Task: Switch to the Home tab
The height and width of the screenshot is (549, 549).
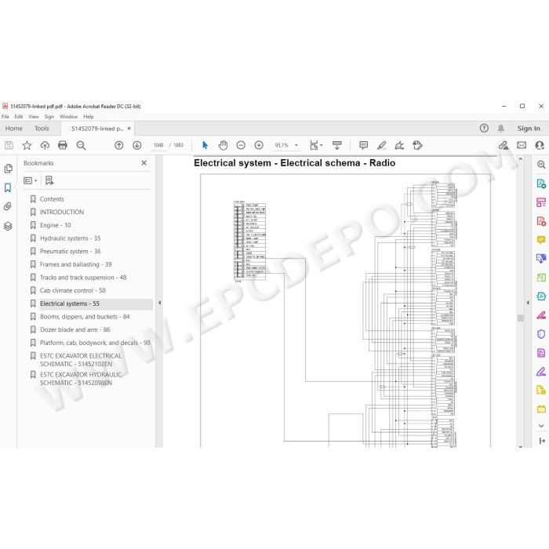Action: pos(13,129)
